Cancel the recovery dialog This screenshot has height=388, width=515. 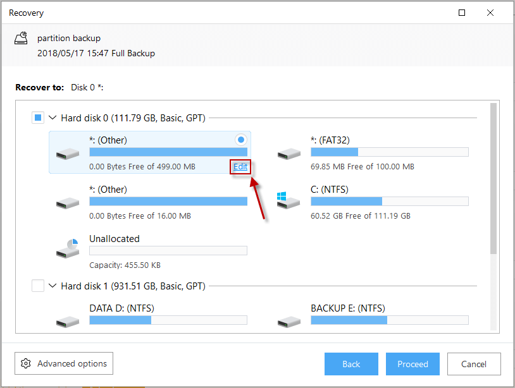[x=474, y=364]
